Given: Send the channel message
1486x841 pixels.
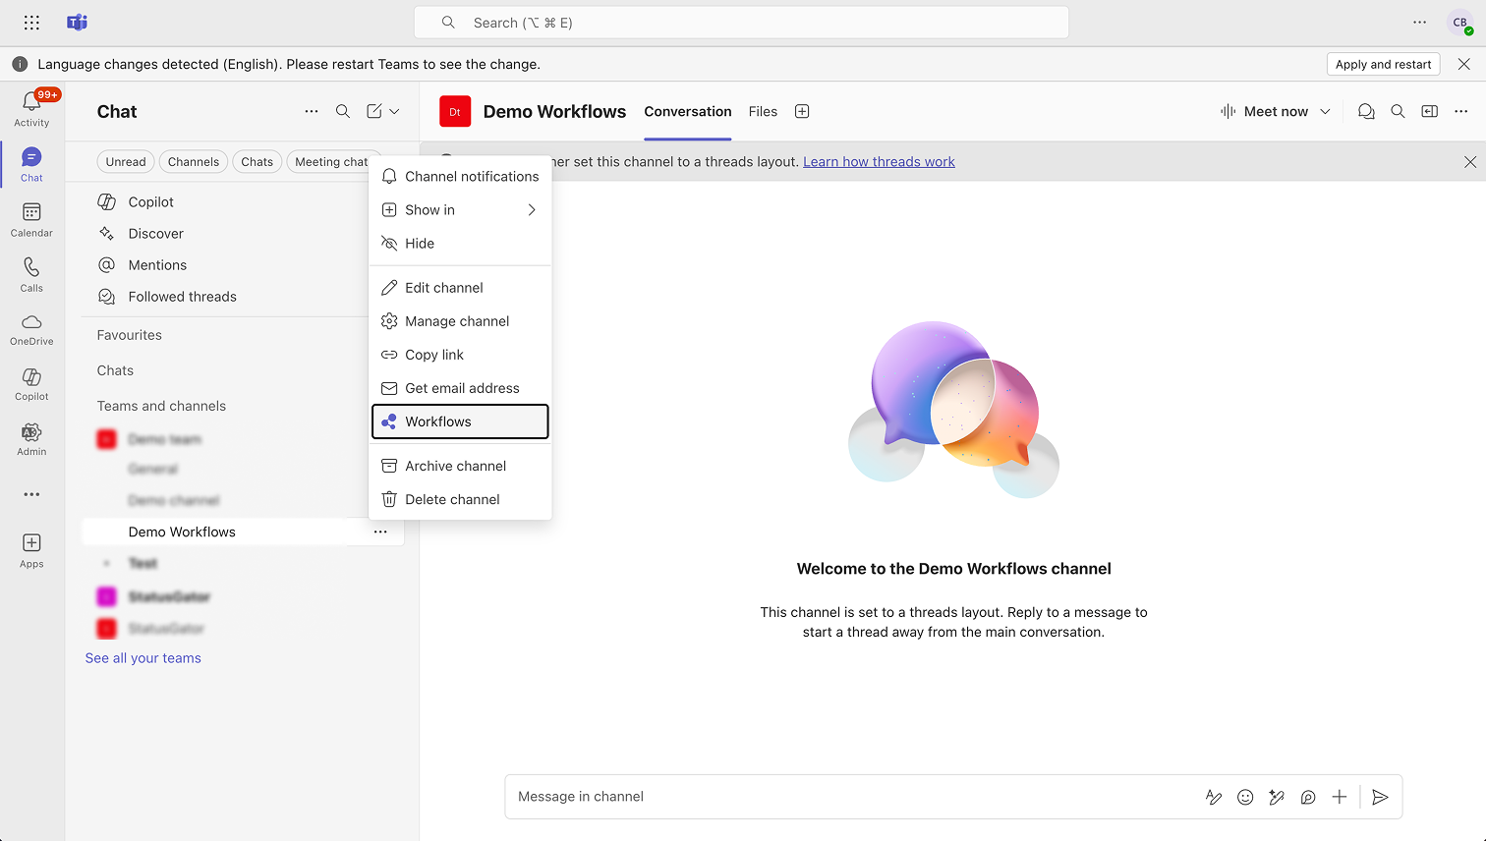Looking at the screenshot, I should point(1380,797).
